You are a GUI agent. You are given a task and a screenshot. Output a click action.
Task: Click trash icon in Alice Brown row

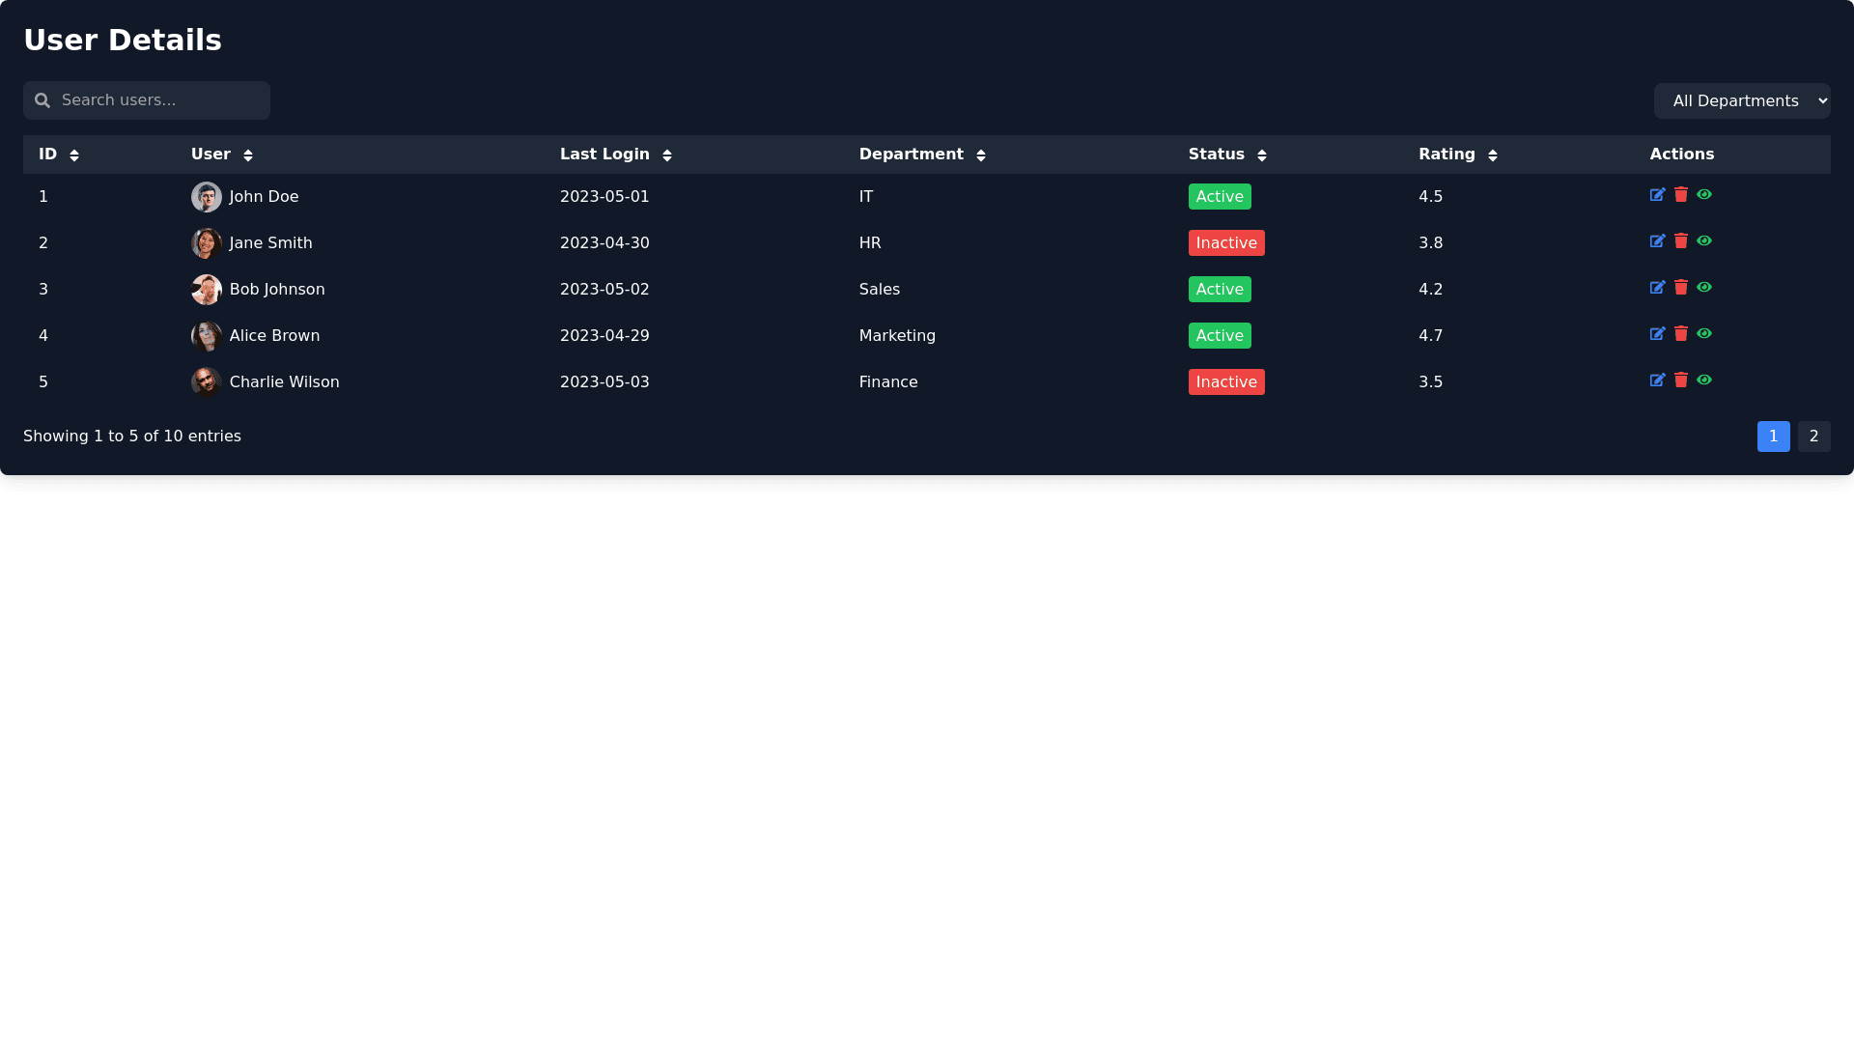(x=1681, y=334)
